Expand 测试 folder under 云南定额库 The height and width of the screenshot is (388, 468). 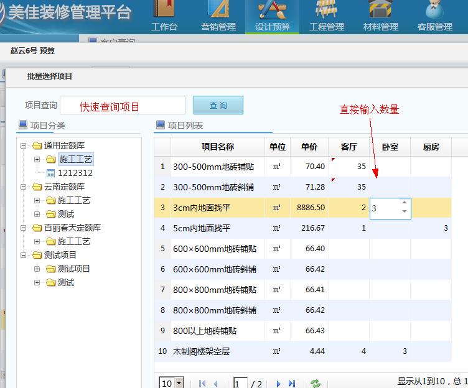(37, 214)
